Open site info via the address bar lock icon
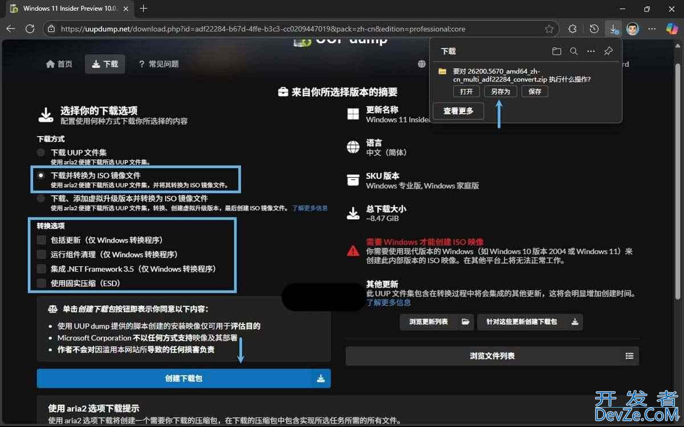 (51, 28)
